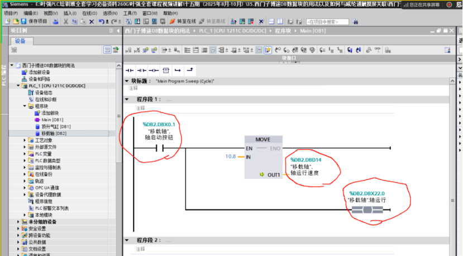Collapse the 程序块 folder
The height and width of the screenshot is (256, 463).
[x=25, y=106]
